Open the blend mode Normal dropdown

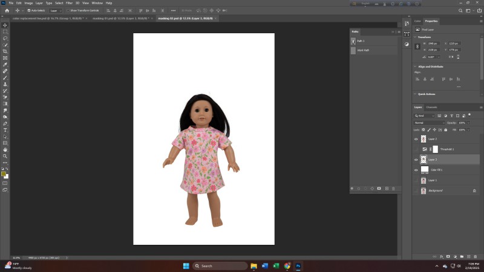coord(429,123)
